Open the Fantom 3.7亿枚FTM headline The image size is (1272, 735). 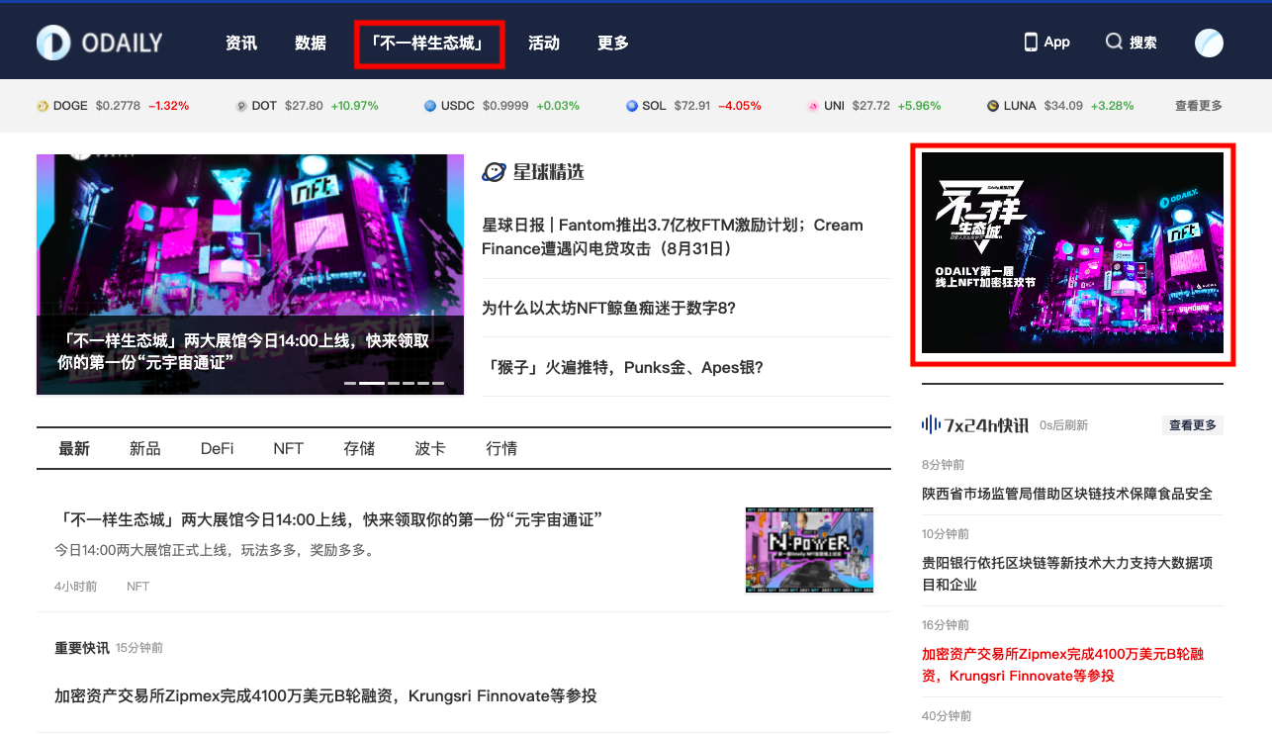(x=673, y=236)
